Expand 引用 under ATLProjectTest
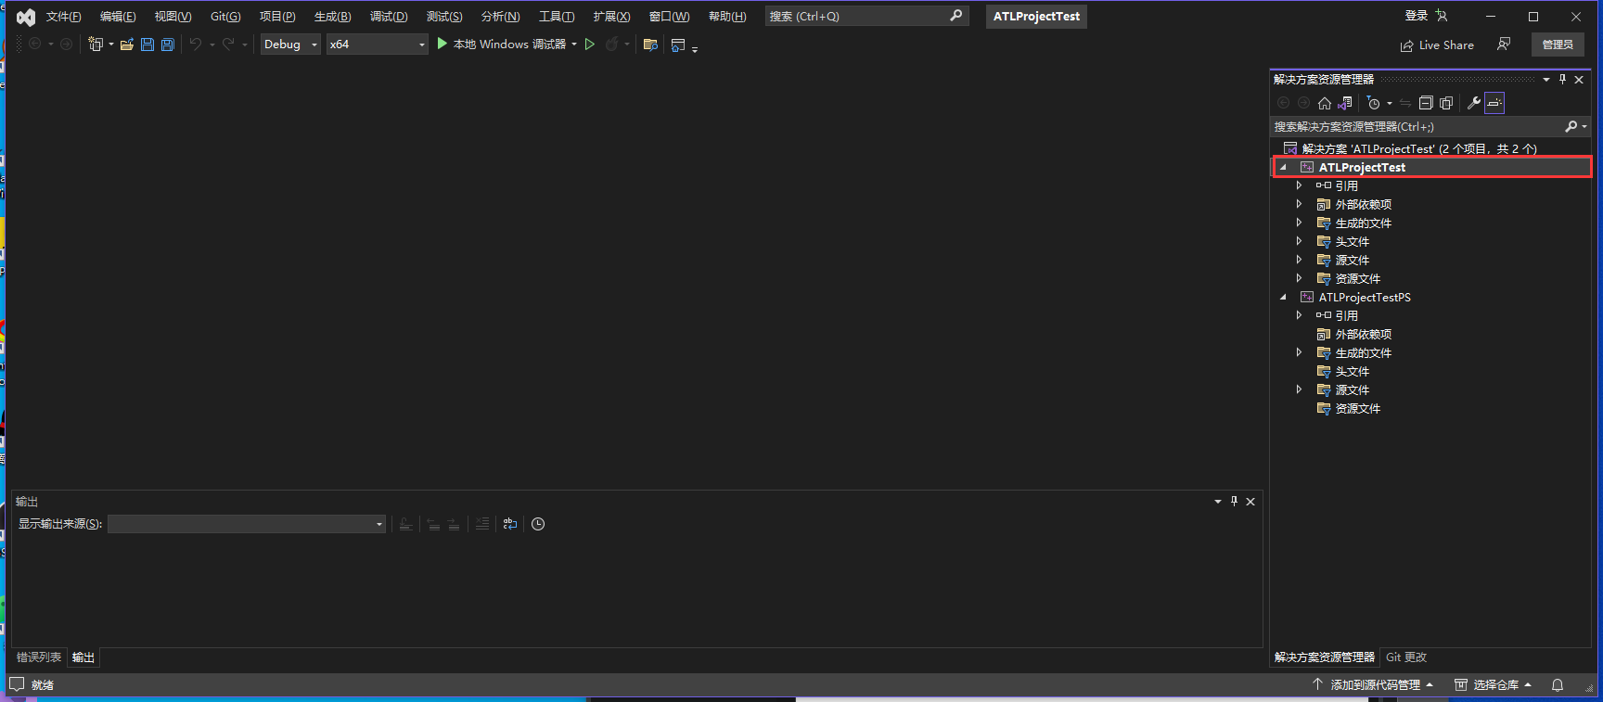 1299,185
